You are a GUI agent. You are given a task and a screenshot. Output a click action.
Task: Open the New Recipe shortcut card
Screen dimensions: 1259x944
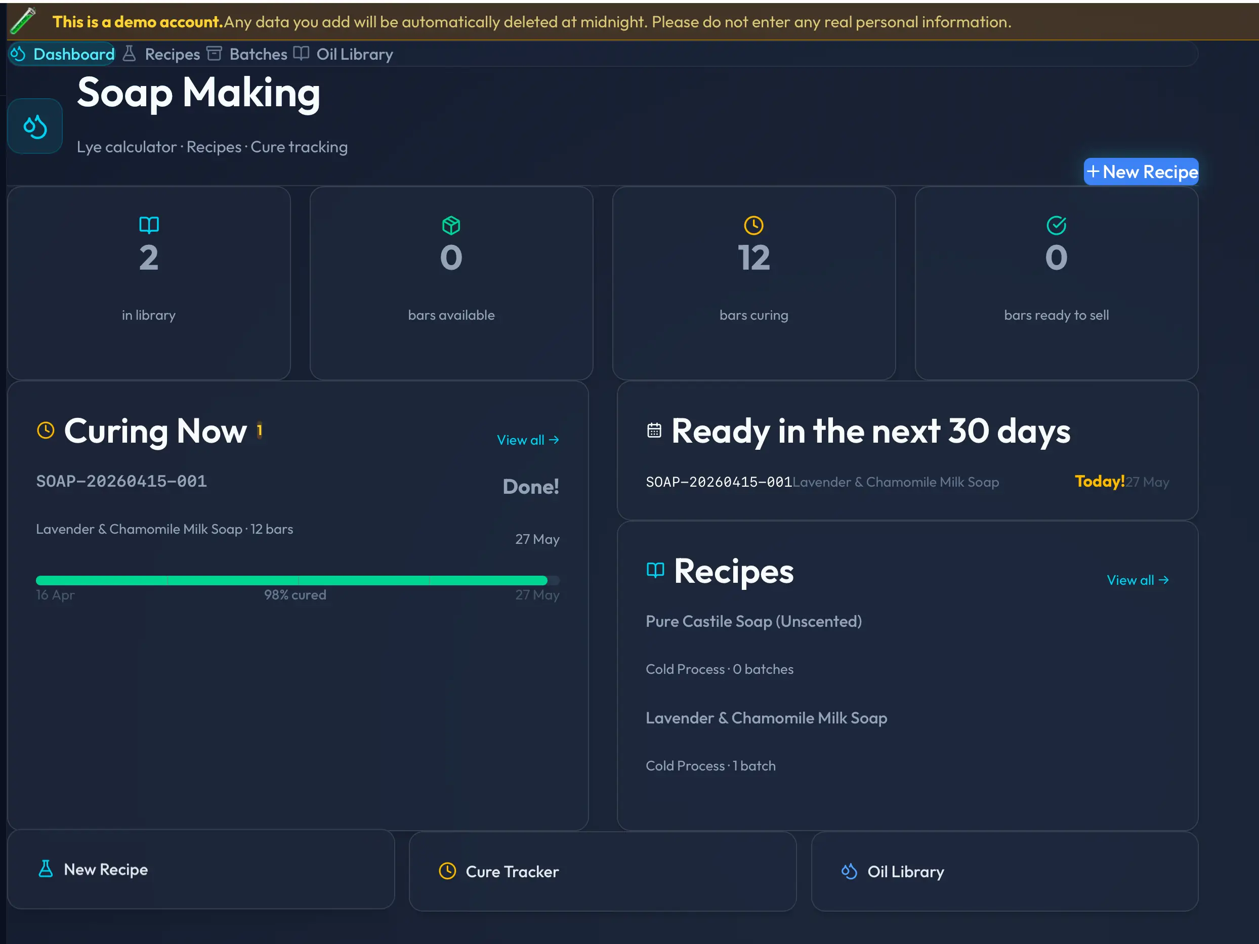coord(201,870)
